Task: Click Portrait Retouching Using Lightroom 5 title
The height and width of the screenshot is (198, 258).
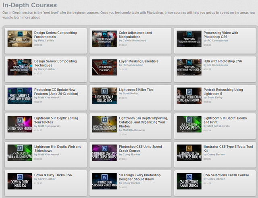Action: click(x=223, y=92)
